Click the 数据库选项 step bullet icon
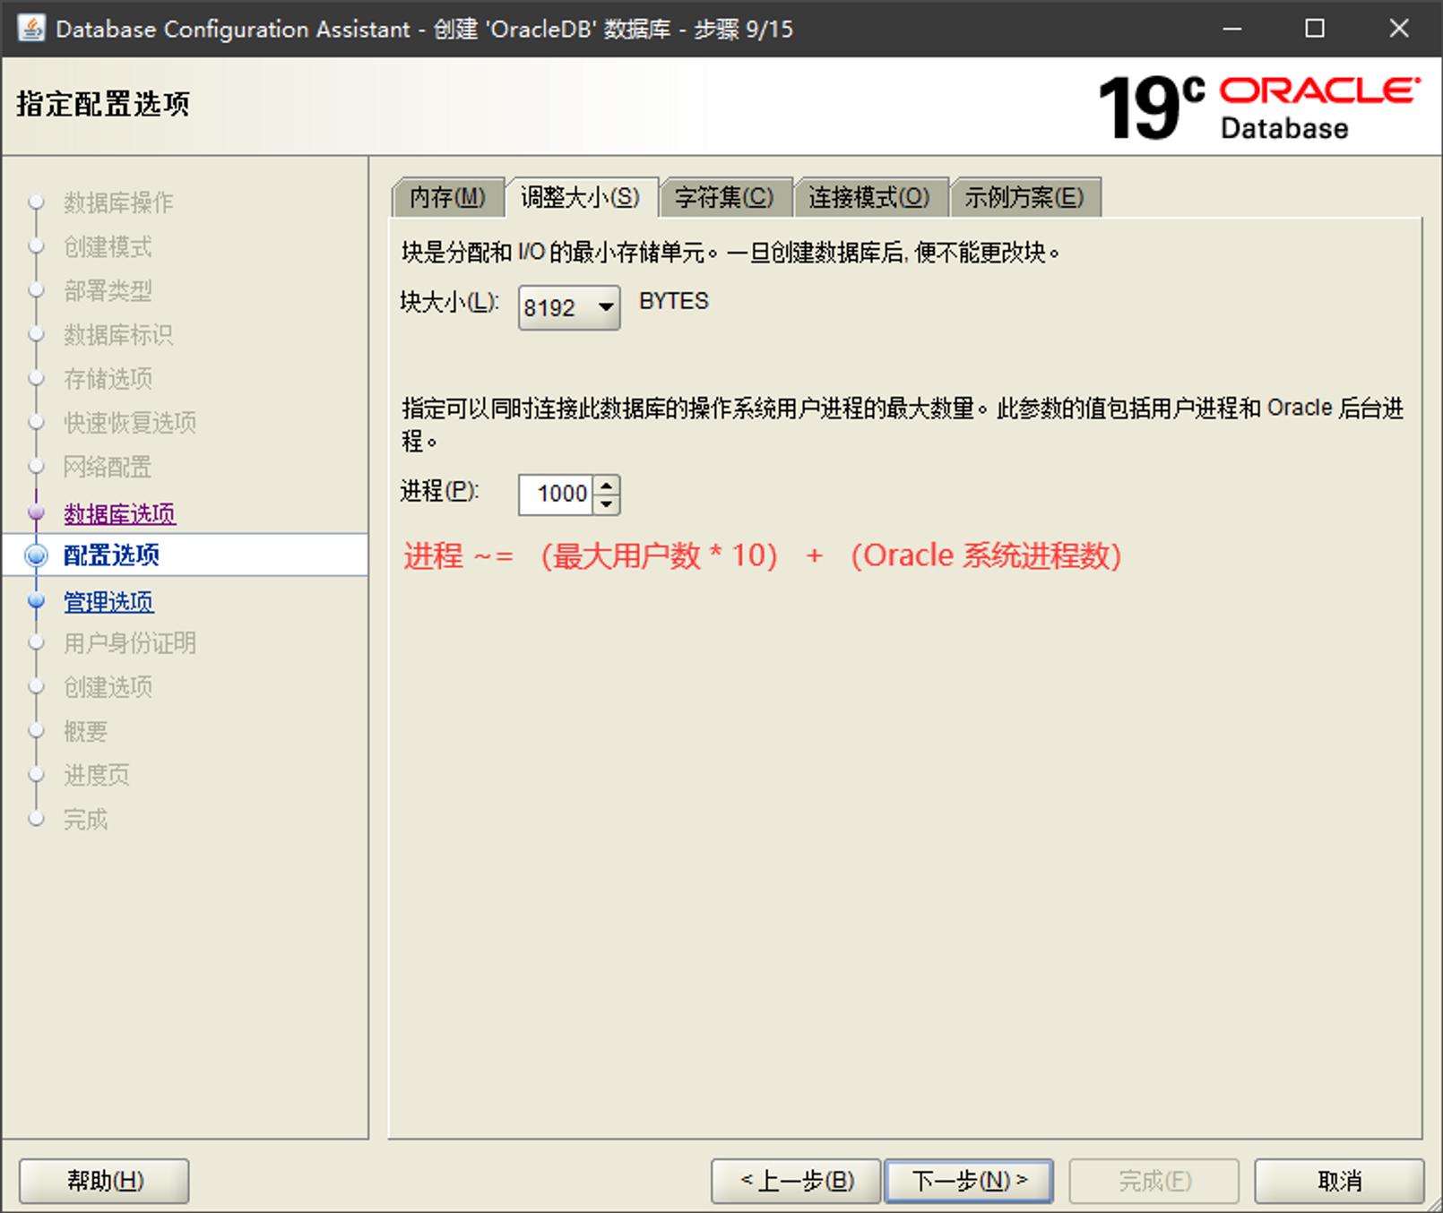1443x1213 pixels. [x=37, y=512]
